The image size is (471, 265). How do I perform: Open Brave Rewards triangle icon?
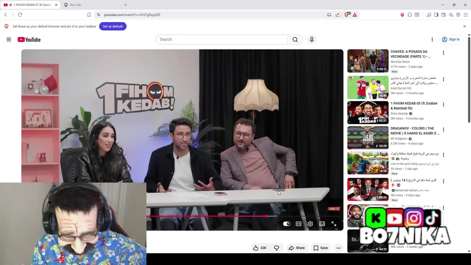tap(355, 15)
